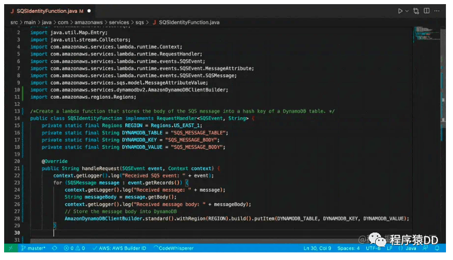
Task: Click the unsaved dot on the editor tab
Action: [89, 11]
